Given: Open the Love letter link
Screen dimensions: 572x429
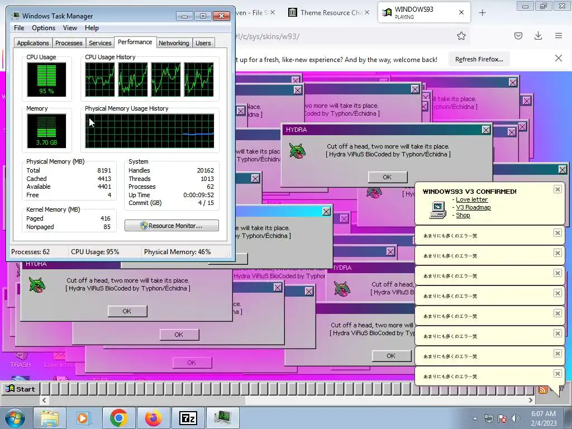Looking at the screenshot, I should click(471, 199).
